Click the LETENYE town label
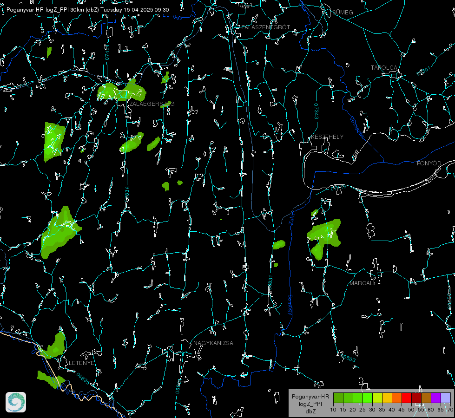 pyautogui.click(x=81, y=363)
